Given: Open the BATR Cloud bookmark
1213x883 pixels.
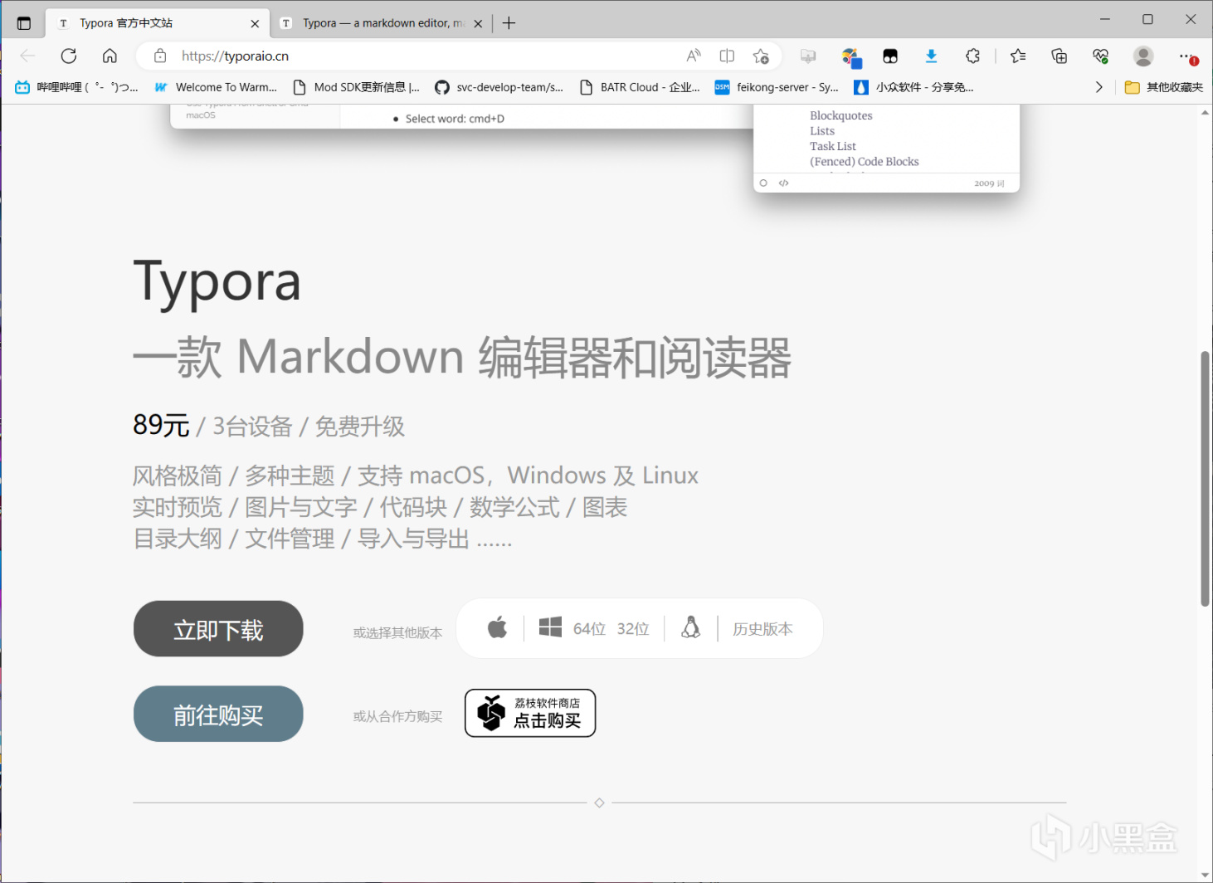Looking at the screenshot, I should click(640, 86).
